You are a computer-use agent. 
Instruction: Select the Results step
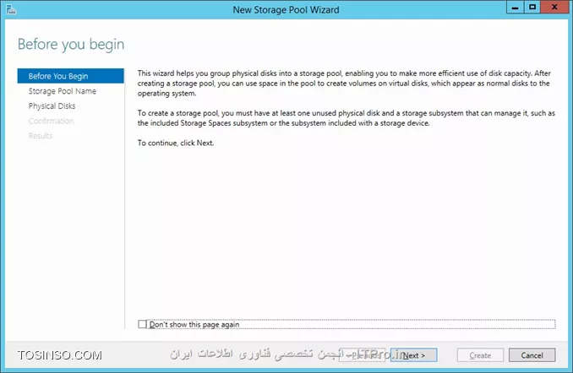coord(41,136)
